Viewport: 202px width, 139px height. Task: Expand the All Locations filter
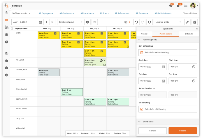click(87, 13)
